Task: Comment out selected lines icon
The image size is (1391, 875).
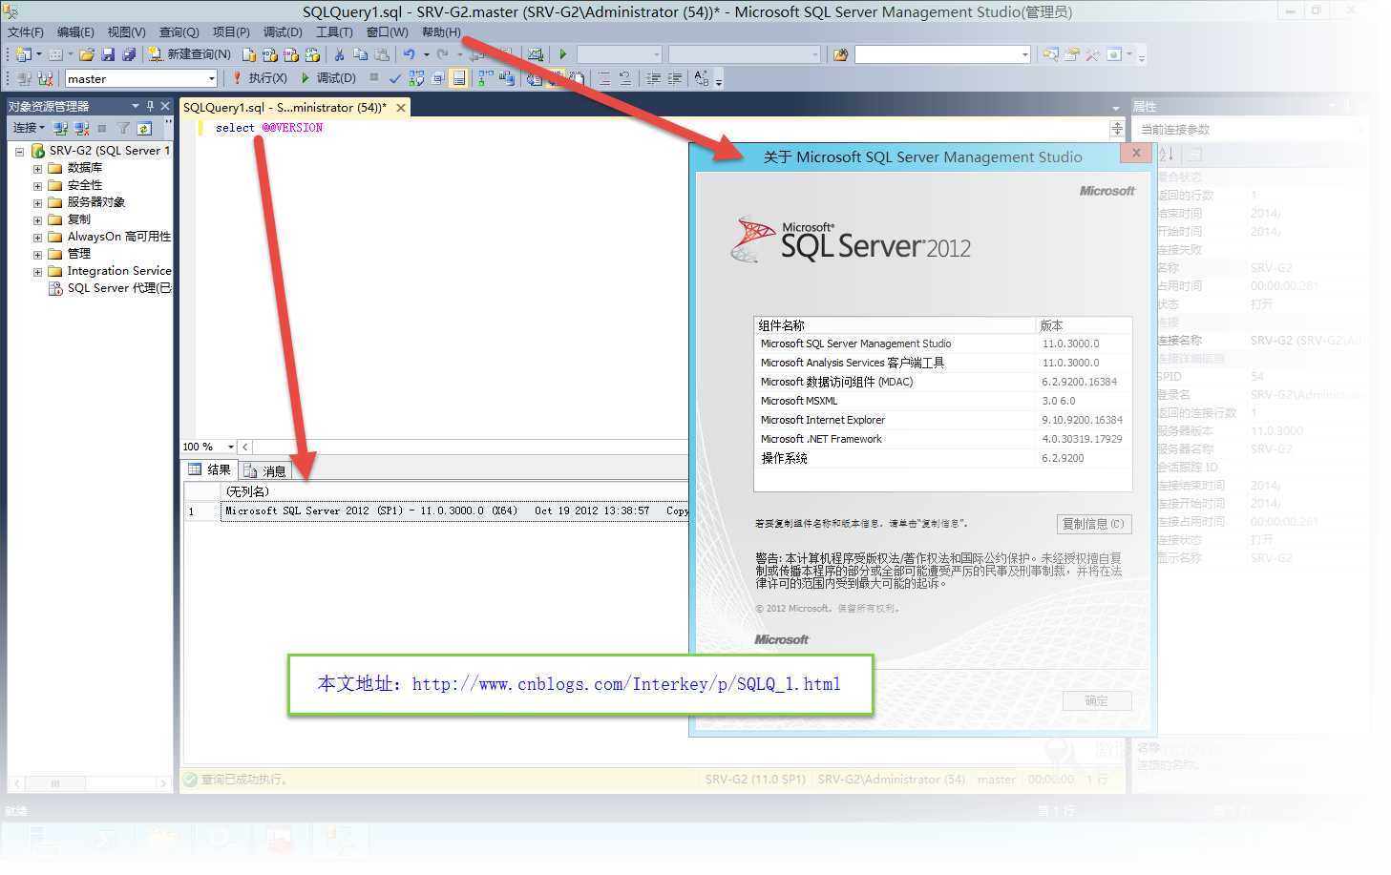Action: tap(603, 78)
